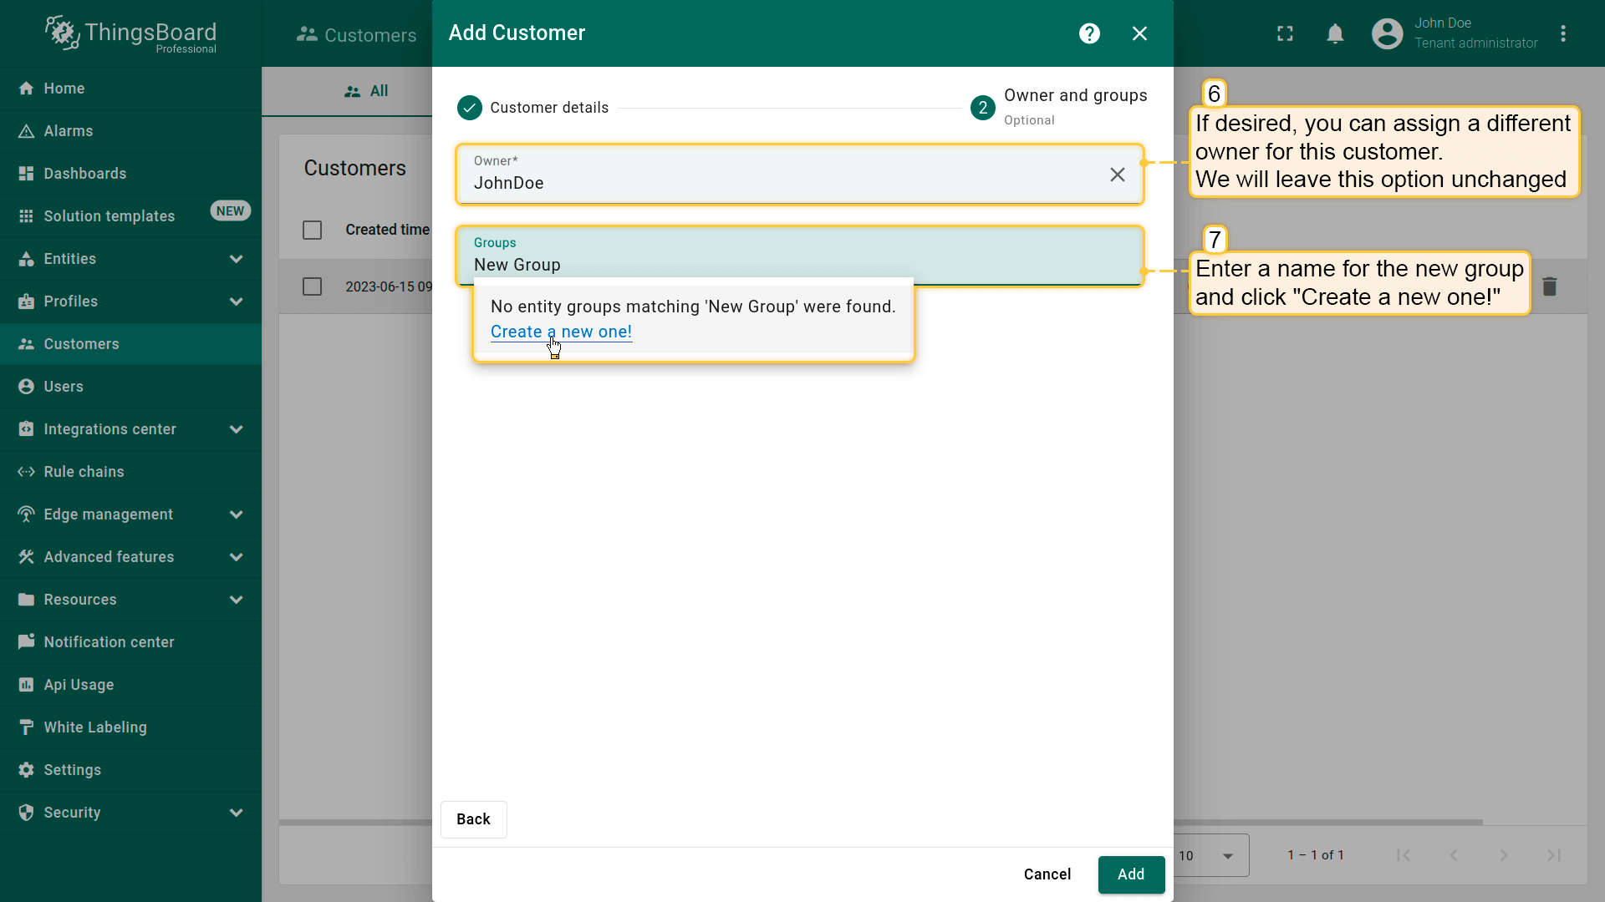The width and height of the screenshot is (1605, 902).
Task: Clear the Owner field with X
Action: 1117,175
